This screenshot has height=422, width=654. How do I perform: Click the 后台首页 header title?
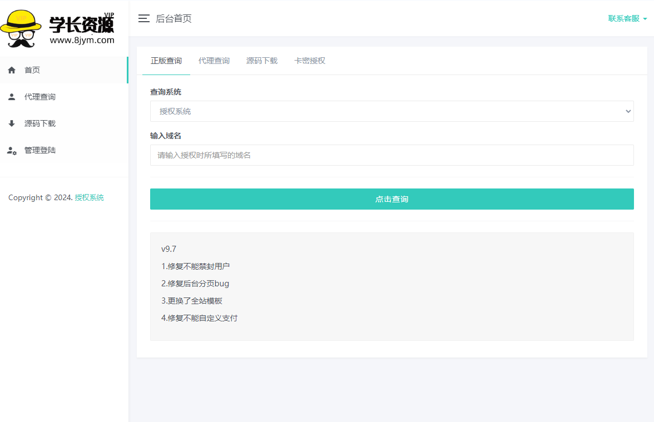pos(174,18)
